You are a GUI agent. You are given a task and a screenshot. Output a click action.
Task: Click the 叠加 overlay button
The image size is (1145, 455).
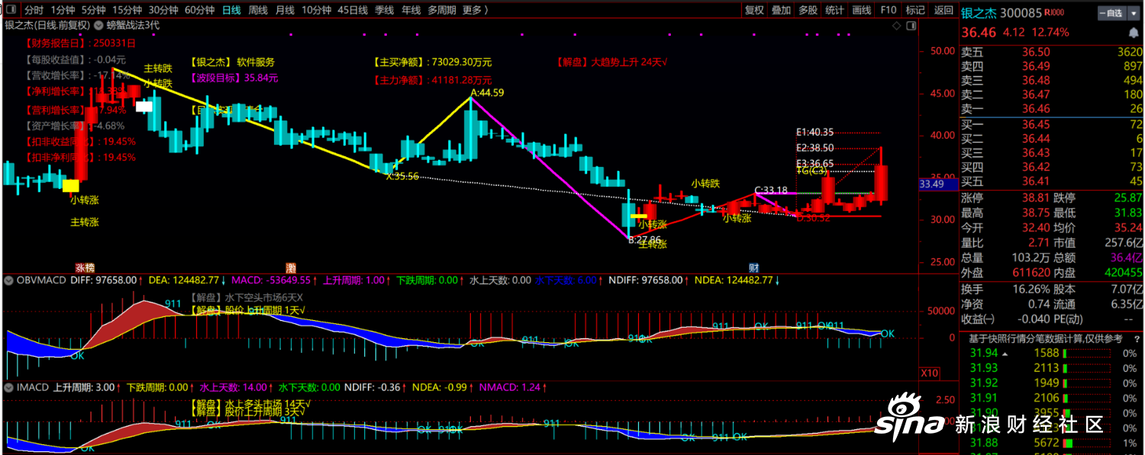(x=781, y=11)
